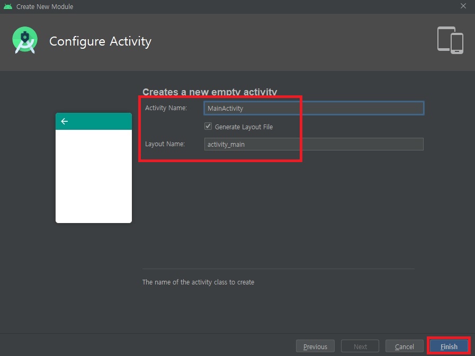Focus the Layout Name input field
This screenshot has height=356, width=475.
coord(314,144)
